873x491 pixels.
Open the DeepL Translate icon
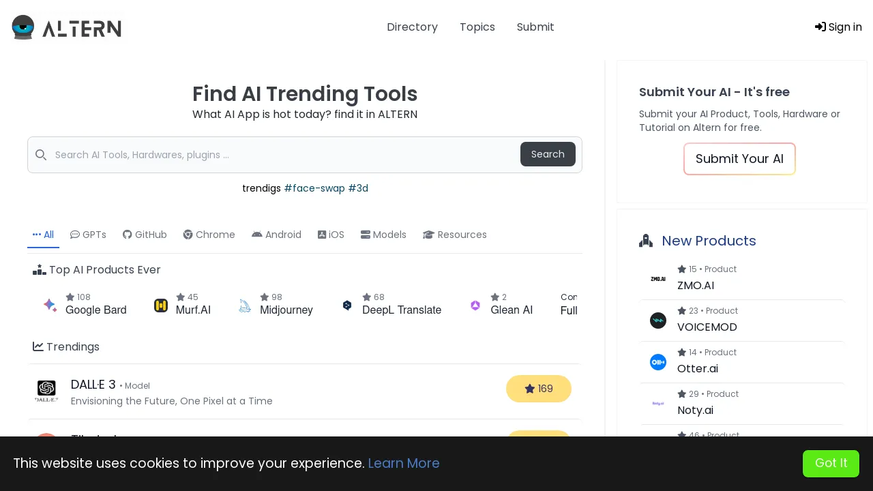point(347,306)
